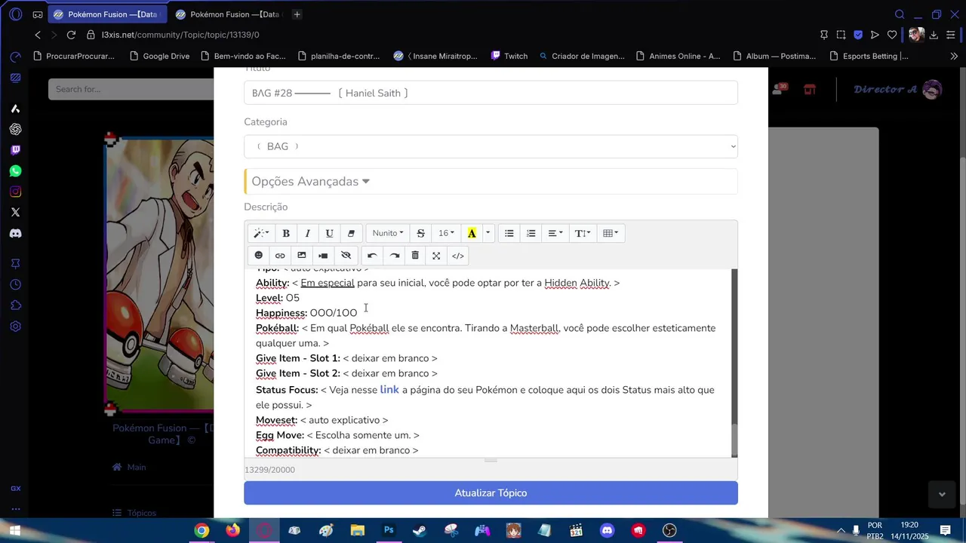Open the paragraph alignment dropdown
Viewport: 966px width, 543px height.
coord(555,233)
